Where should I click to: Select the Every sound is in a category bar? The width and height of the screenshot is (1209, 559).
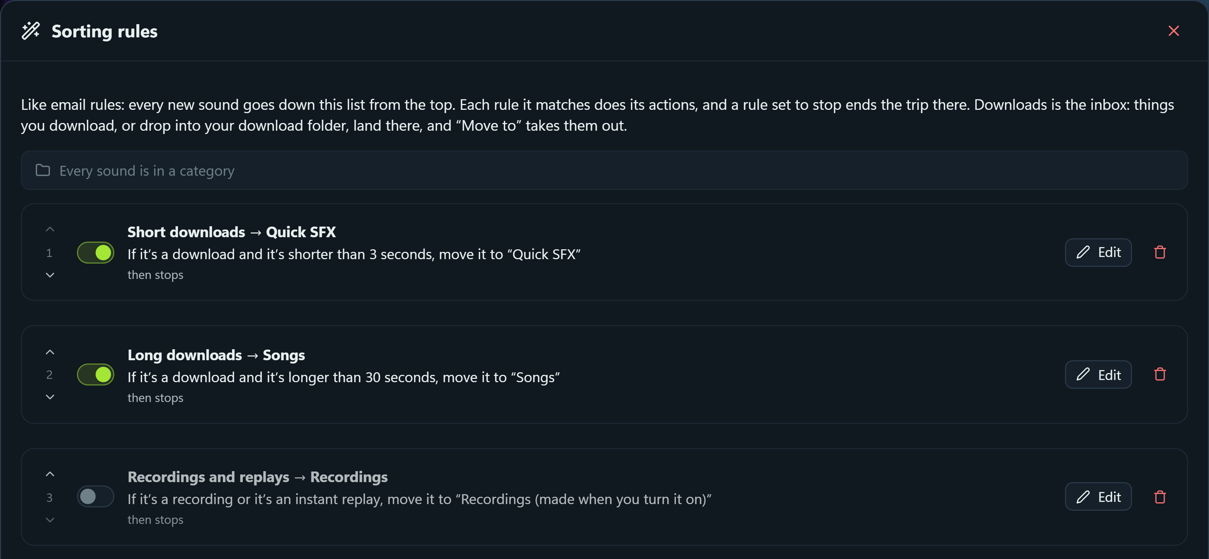click(x=604, y=170)
